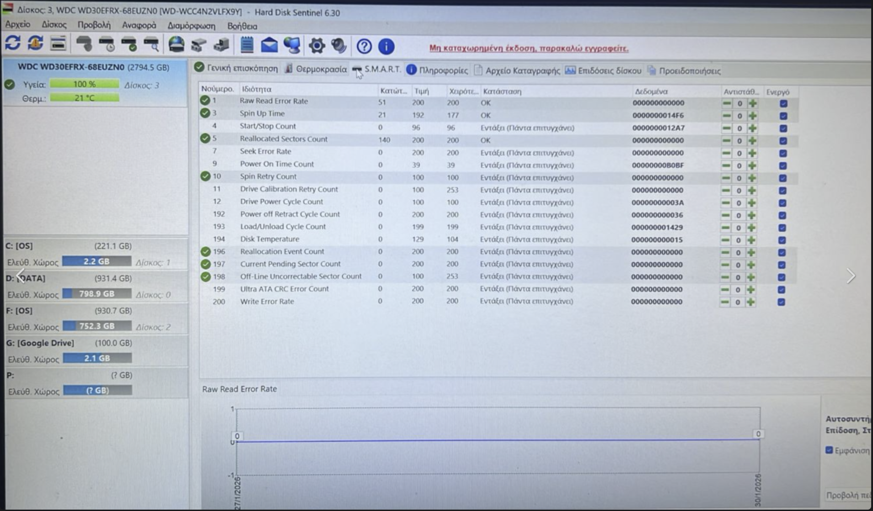
Task: Click the blue question mark help icon
Action: 364,46
